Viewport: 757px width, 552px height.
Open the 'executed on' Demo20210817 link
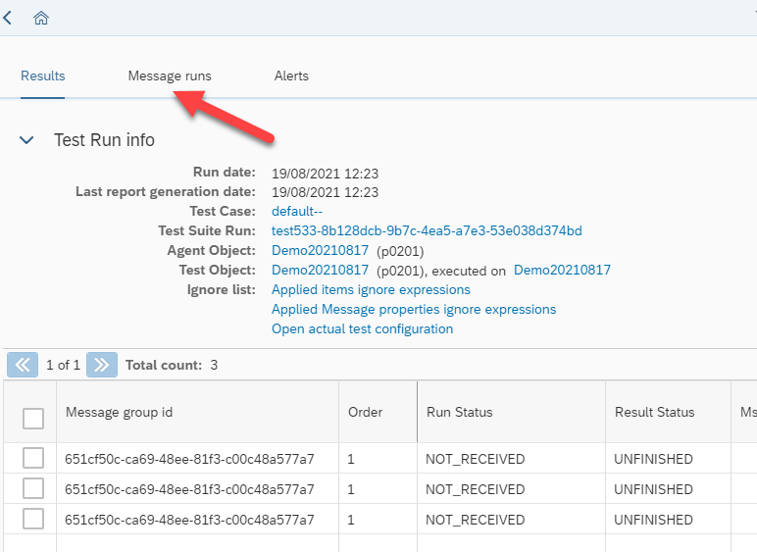pyautogui.click(x=562, y=270)
